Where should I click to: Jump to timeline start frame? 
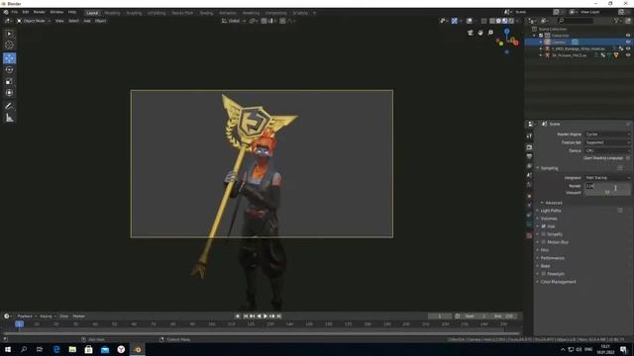pos(246,316)
